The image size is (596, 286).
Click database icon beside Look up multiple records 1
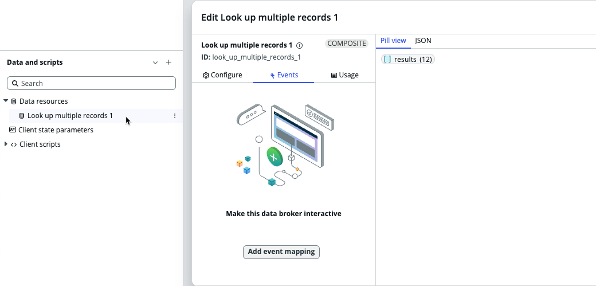coord(22,116)
